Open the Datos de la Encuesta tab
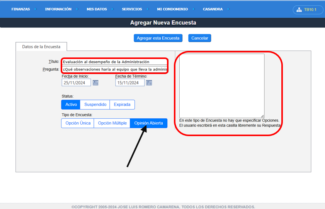This screenshot has height=209, width=325. [x=41, y=47]
